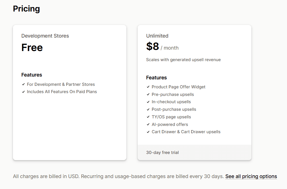287x189 pixels.
Task: Click the Unlimited plan title
Action: click(x=157, y=36)
